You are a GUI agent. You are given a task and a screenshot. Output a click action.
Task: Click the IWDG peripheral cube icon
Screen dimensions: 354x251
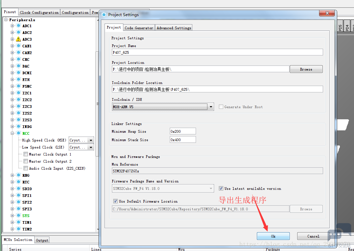(18, 126)
